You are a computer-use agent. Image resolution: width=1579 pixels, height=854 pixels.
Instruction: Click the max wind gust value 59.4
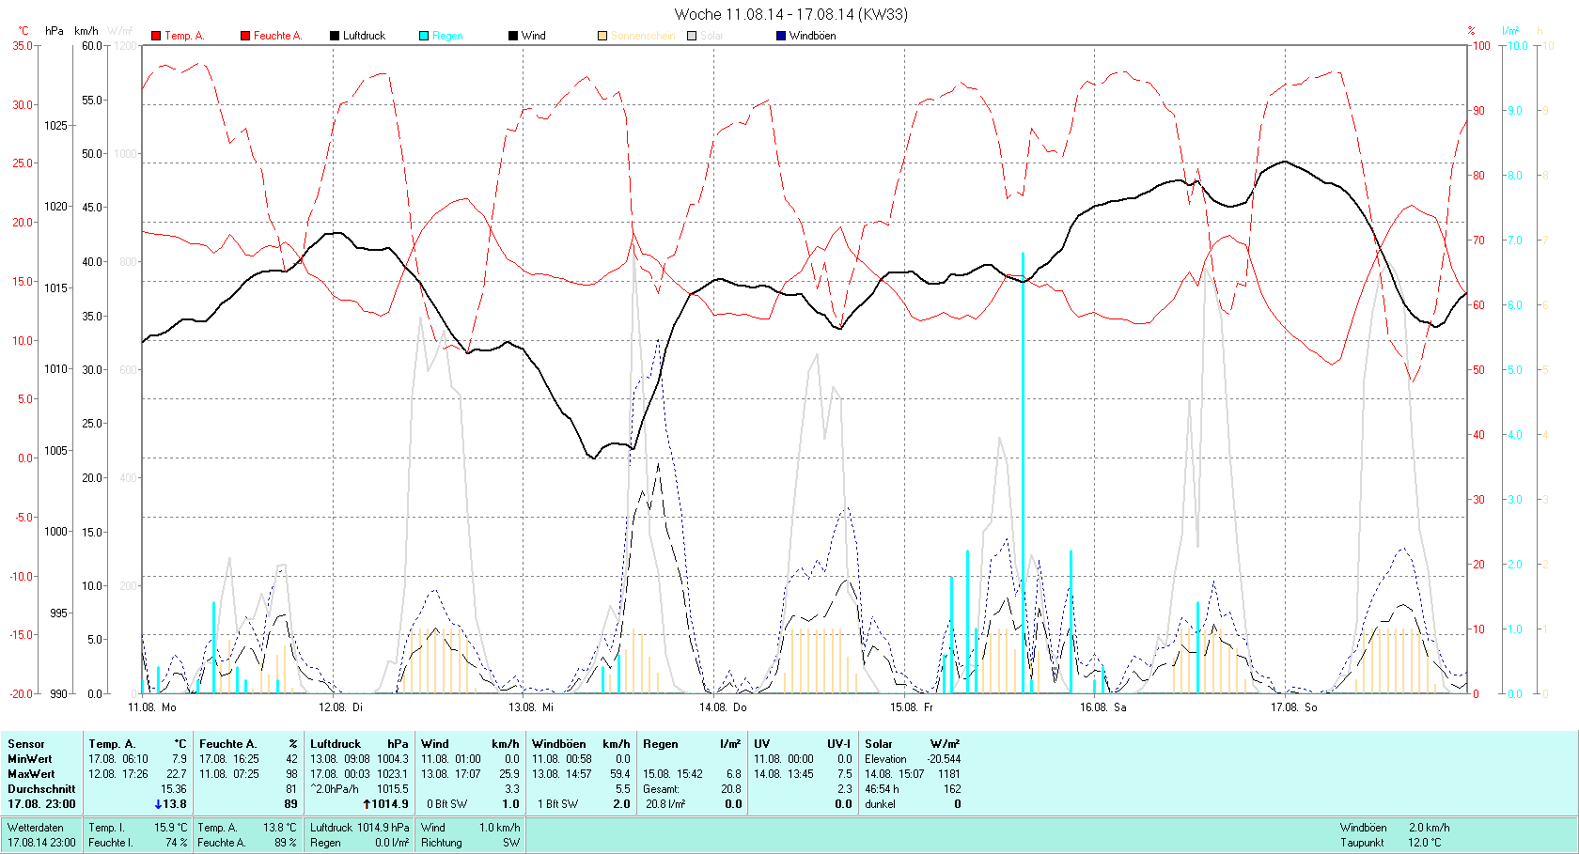coord(619,774)
